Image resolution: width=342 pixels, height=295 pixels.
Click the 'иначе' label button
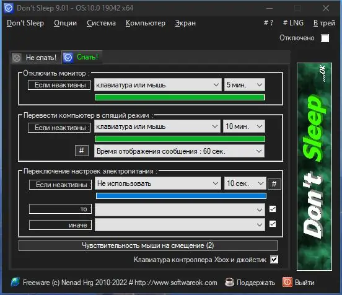[x=61, y=225]
